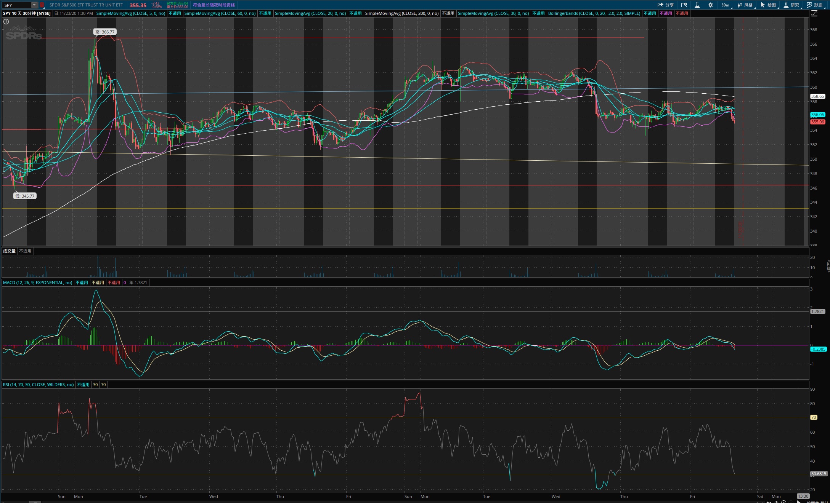Click the RSI 70 level axis label
The width and height of the screenshot is (830, 503).
pos(814,418)
